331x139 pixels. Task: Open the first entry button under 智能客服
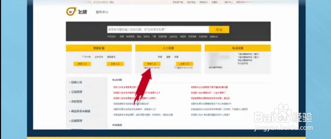82,64
